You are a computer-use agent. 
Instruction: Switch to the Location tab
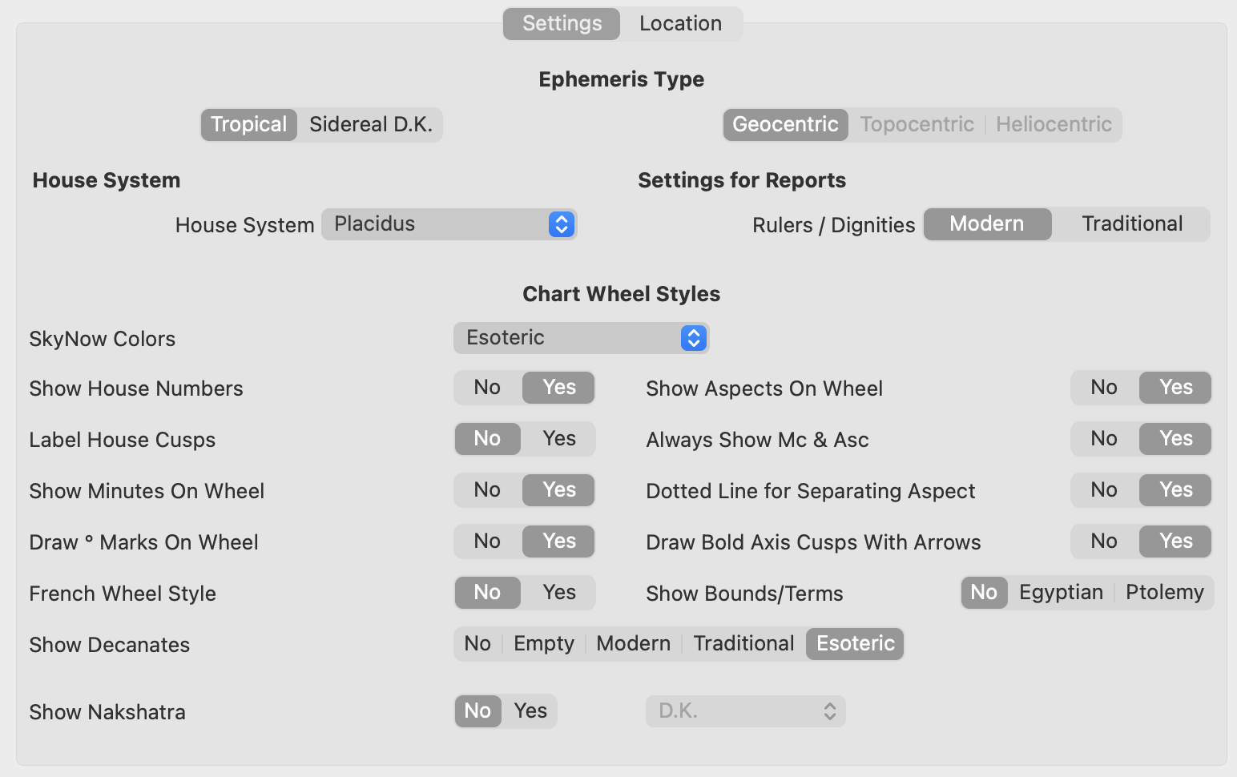pyautogui.click(x=680, y=24)
